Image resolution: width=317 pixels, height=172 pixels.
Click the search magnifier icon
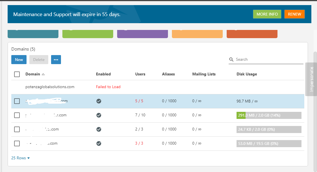(231, 60)
